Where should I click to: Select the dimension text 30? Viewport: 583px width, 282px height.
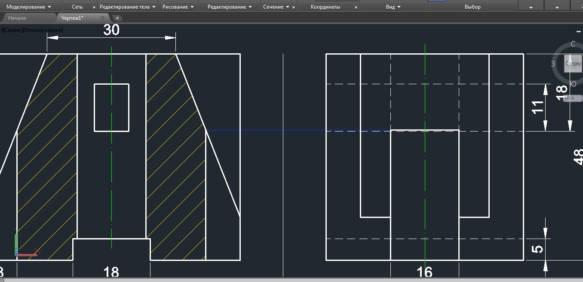[x=111, y=30]
